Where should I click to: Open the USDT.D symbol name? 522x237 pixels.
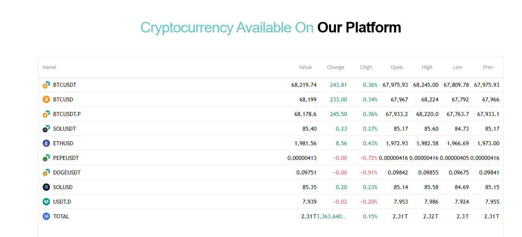[x=62, y=202]
